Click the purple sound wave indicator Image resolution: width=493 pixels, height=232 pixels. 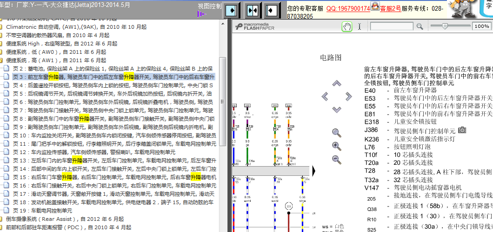(x=201, y=14)
